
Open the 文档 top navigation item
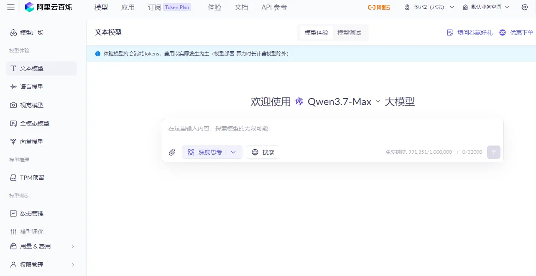(x=241, y=7)
